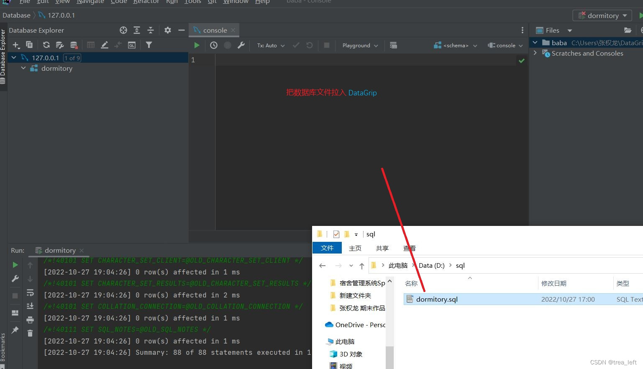
Task: Click the filter funnel icon
Action: 149,45
